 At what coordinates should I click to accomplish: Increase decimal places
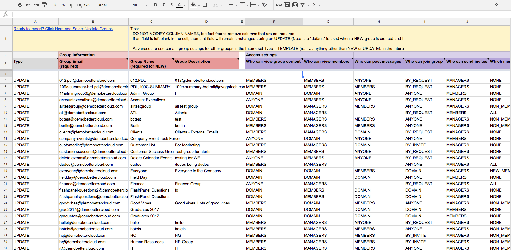[x=79, y=5]
